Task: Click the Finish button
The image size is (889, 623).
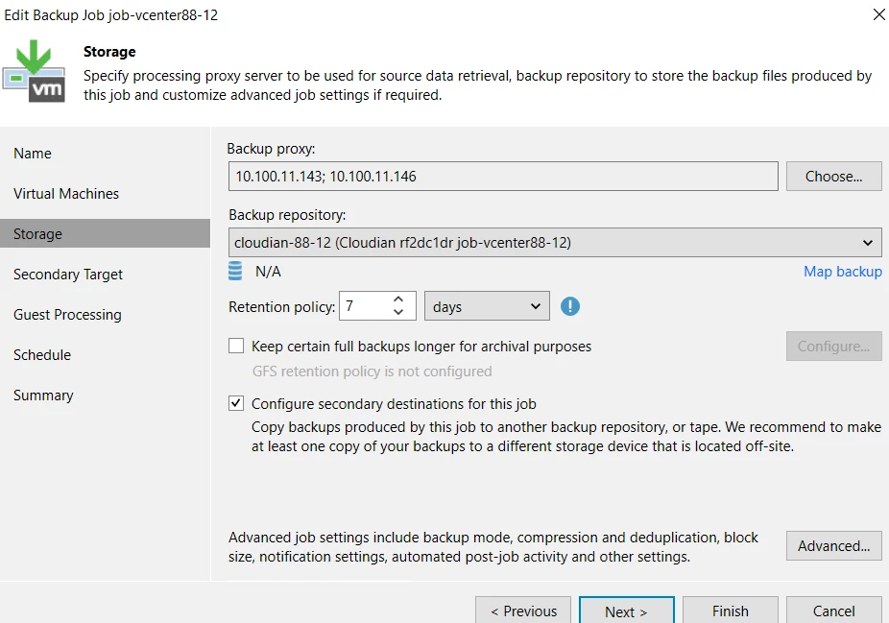Action: click(730, 611)
